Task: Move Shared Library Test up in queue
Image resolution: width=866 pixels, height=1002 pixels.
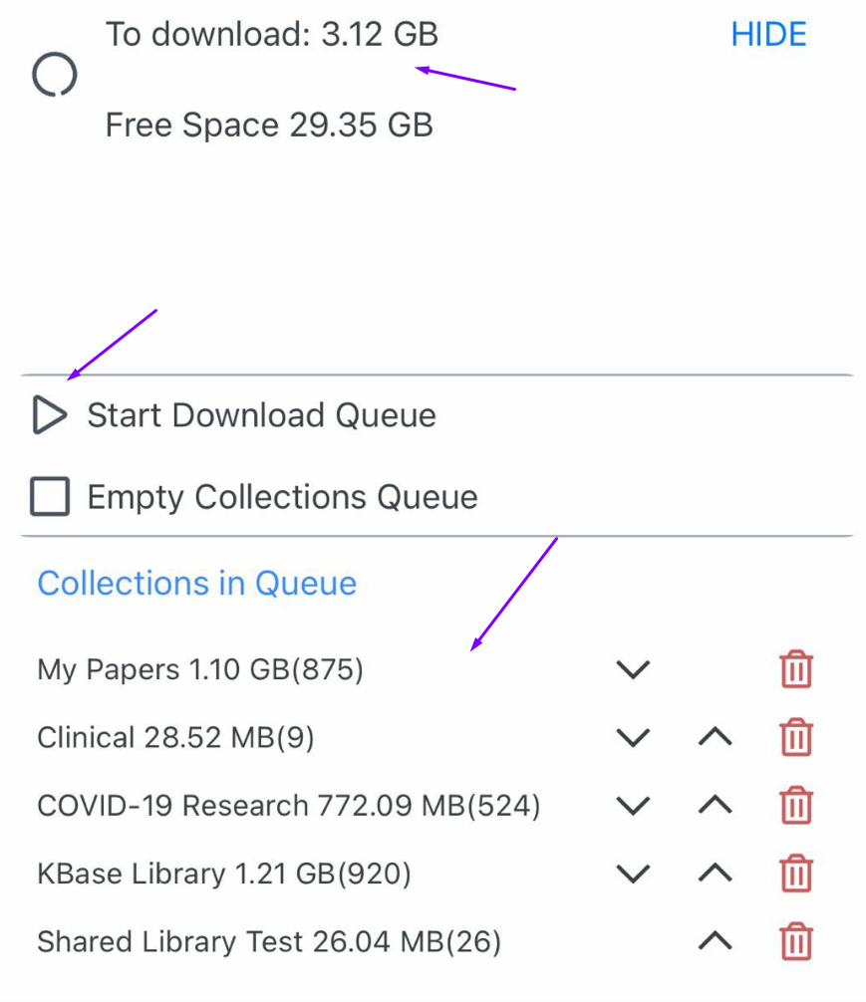Action: 716,941
